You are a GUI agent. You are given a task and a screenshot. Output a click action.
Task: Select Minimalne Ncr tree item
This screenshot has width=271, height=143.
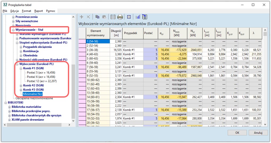pos(32,94)
